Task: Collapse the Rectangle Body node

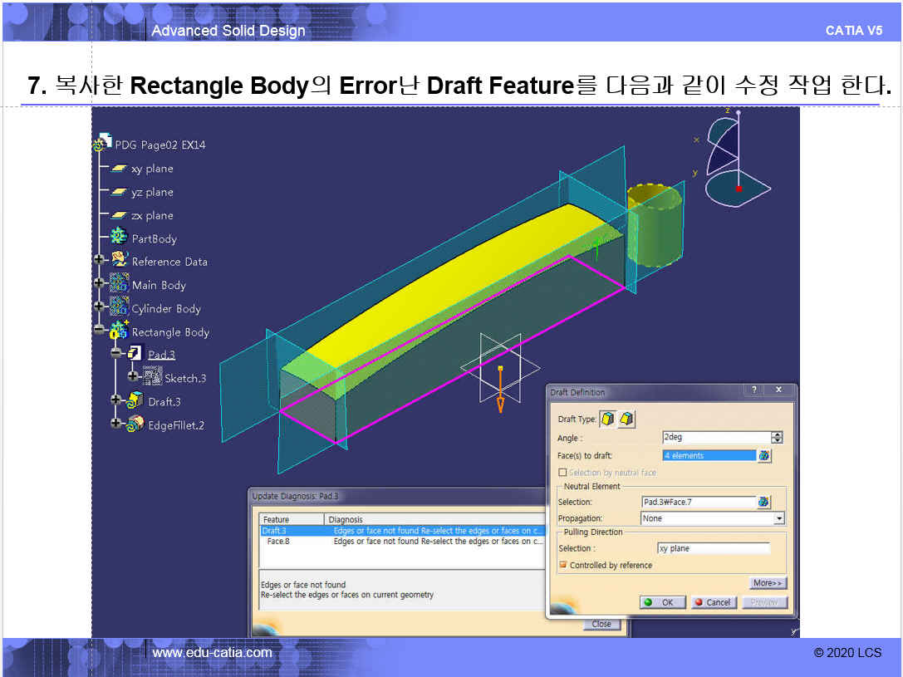Action: pyautogui.click(x=99, y=330)
